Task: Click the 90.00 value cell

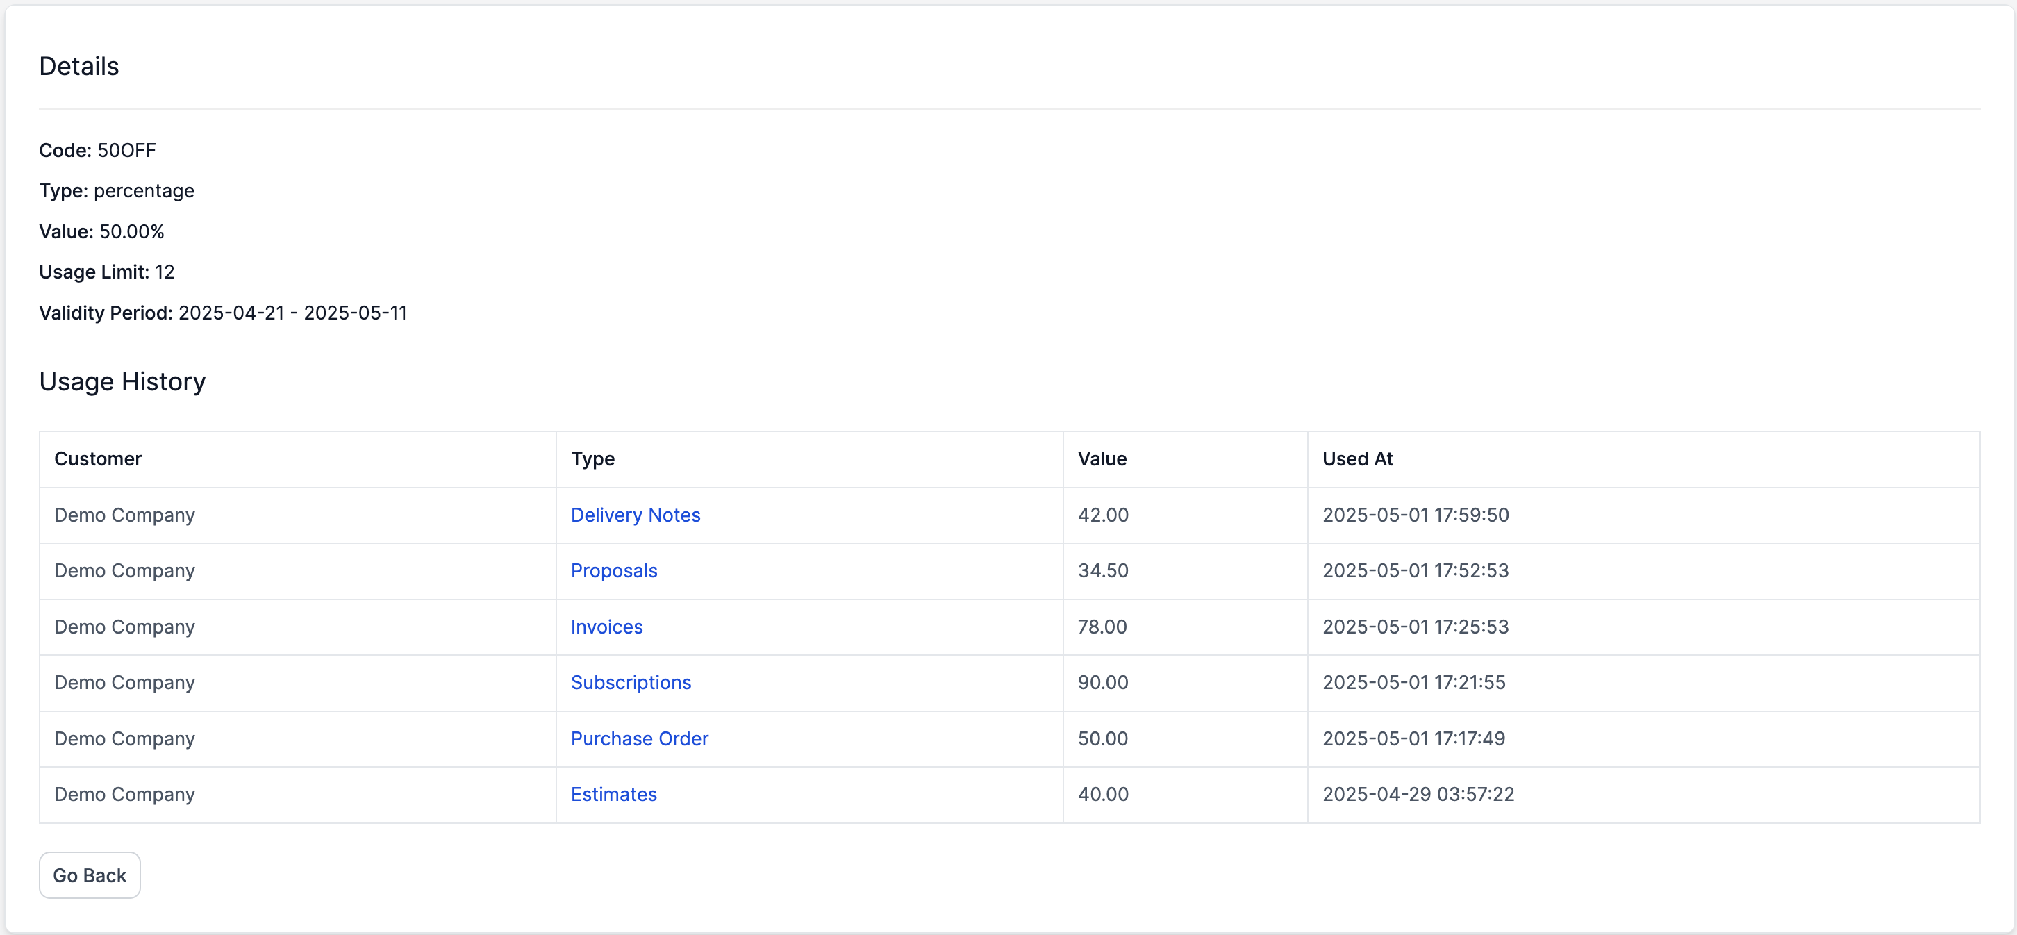Action: (x=1102, y=682)
